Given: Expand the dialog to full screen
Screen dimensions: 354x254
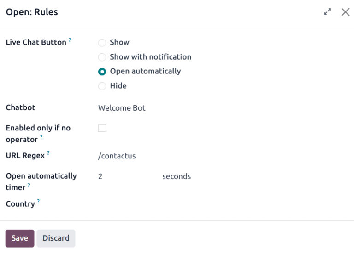Looking at the screenshot, I should click(328, 12).
